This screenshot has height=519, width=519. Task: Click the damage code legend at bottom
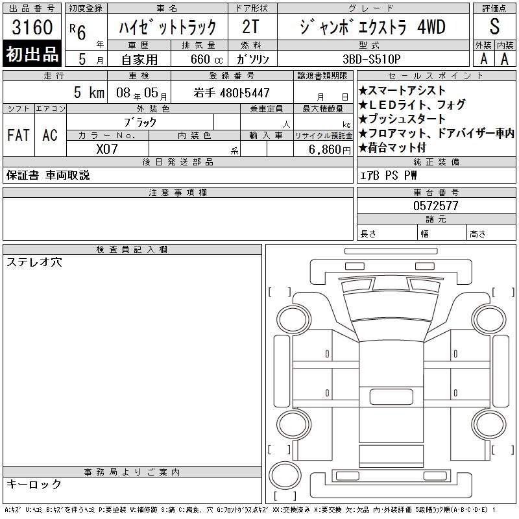click(x=250, y=510)
